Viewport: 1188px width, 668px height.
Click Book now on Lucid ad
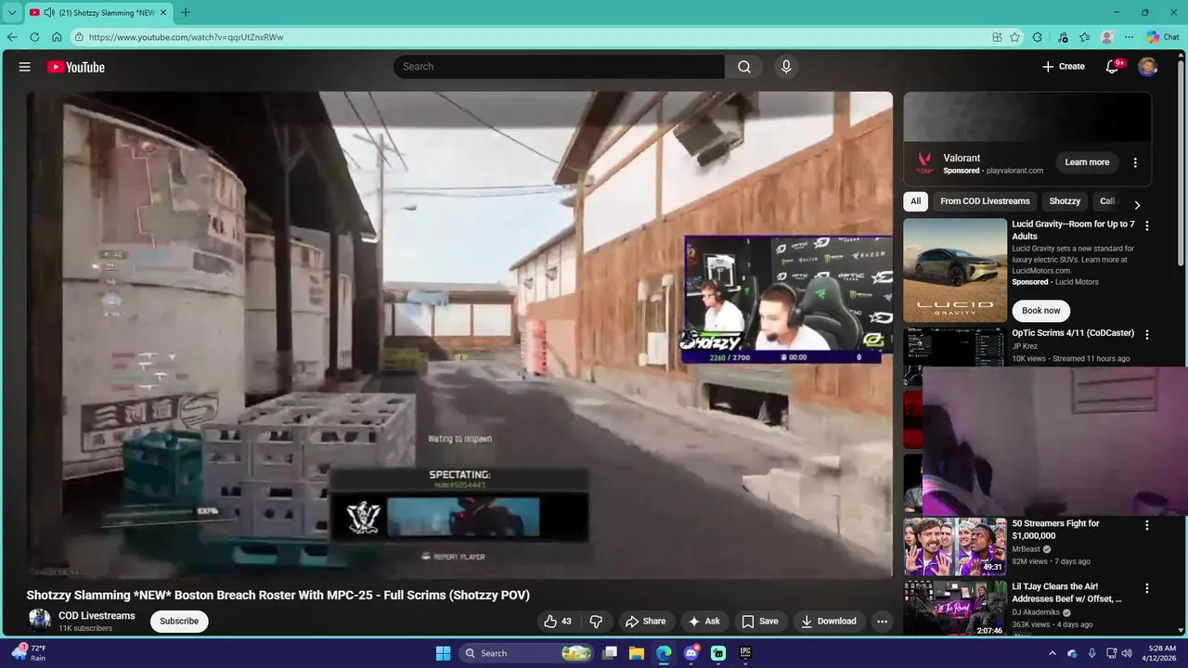pyautogui.click(x=1040, y=311)
